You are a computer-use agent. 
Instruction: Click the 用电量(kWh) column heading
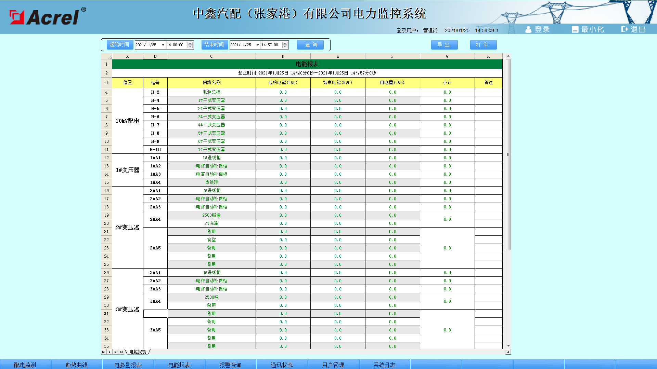click(392, 83)
